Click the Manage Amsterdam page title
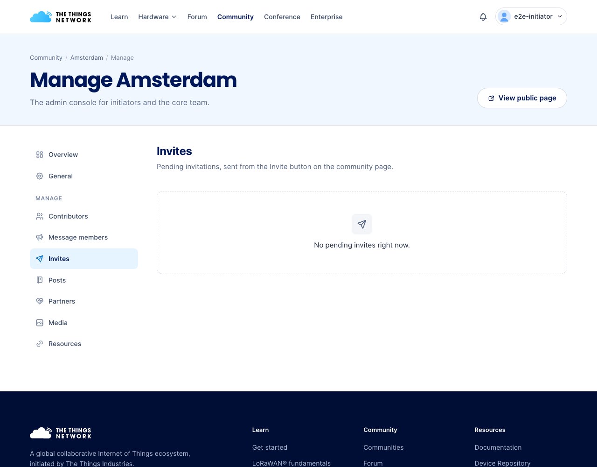 133,80
